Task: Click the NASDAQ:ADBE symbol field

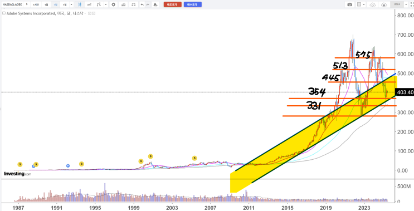Action: (x=12, y=4)
